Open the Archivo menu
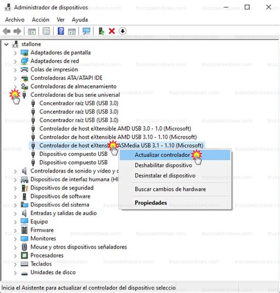Image resolution: width=280 pixels, height=293 pixels. [15, 19]
